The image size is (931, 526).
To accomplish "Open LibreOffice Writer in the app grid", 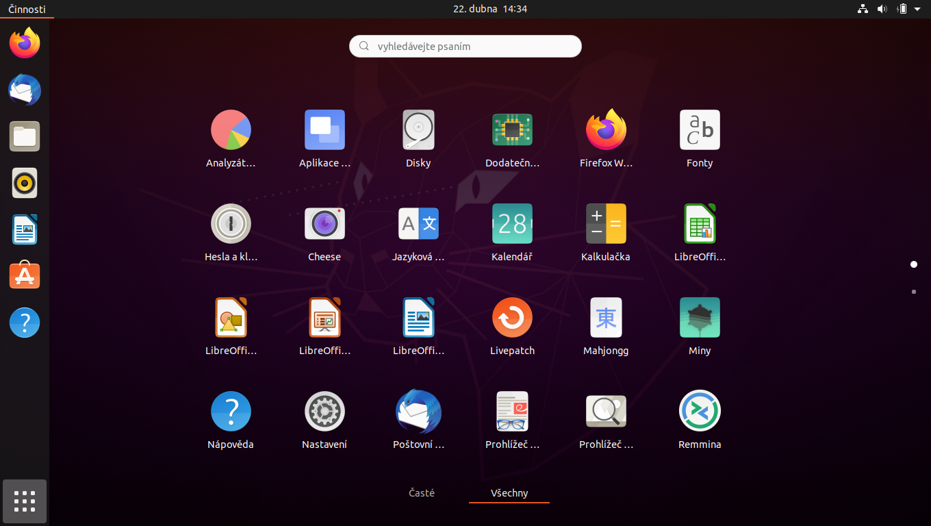I will [x=418, y=317].
